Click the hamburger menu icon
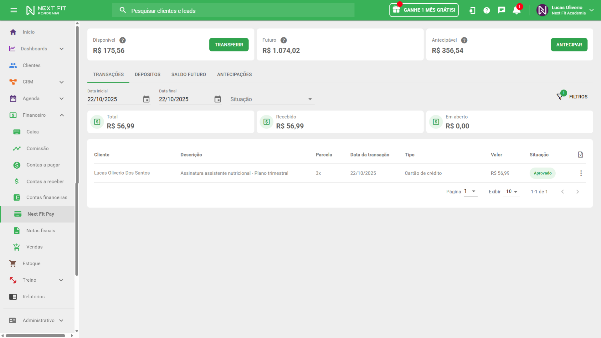 click(x=13, y=10)
